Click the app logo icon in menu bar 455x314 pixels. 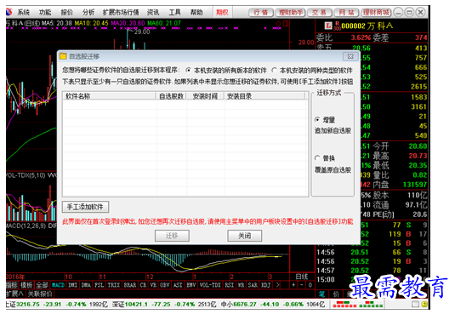[9, 12]
